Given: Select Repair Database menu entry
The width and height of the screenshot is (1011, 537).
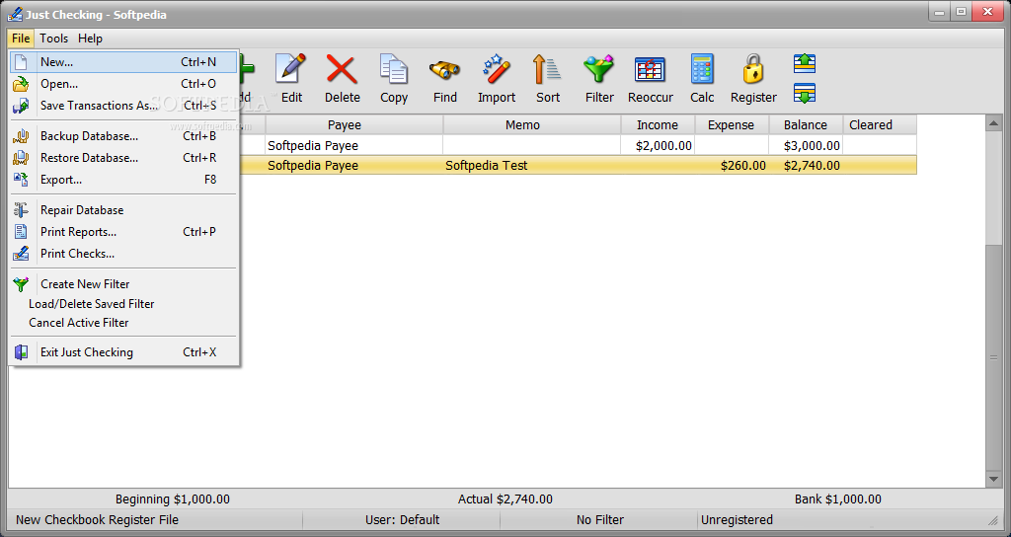Looking at the screenshot, I should 123,210.
